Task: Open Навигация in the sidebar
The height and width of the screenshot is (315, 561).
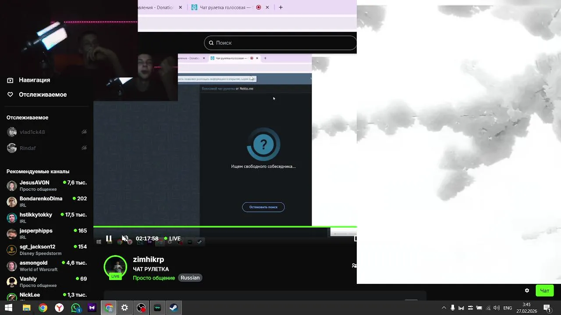Action: coord(29,80)
